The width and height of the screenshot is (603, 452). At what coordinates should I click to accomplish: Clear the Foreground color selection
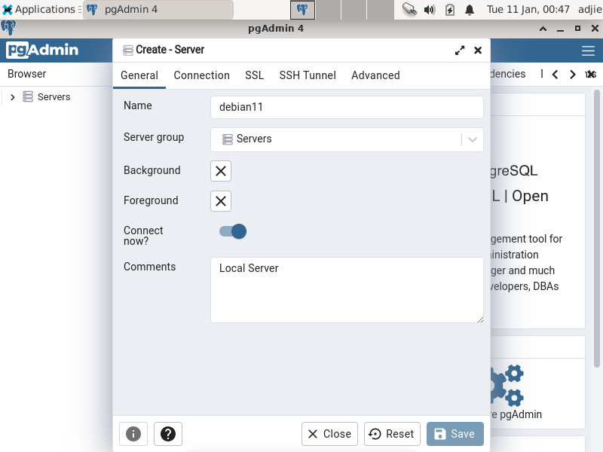coord(221,201)
